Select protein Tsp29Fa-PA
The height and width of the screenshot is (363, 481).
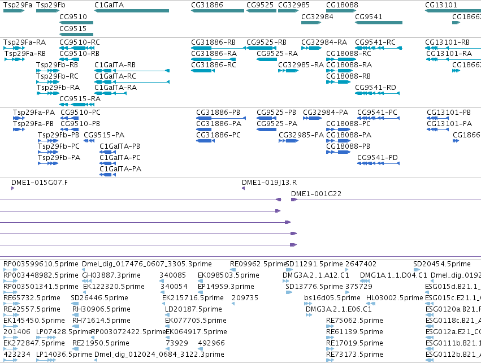(19, 118)
